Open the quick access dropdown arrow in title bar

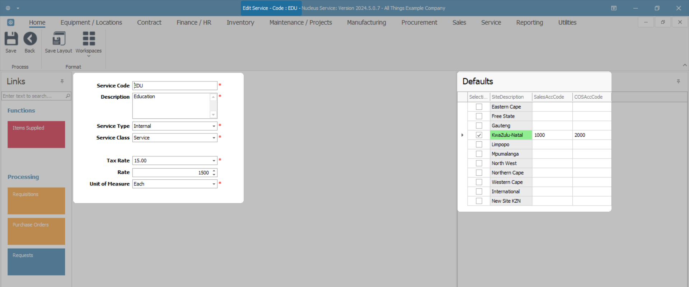[x=18, y=8]
